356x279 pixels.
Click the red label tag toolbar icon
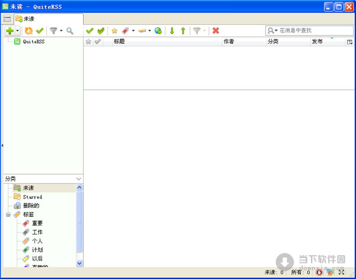pos(125,31)
